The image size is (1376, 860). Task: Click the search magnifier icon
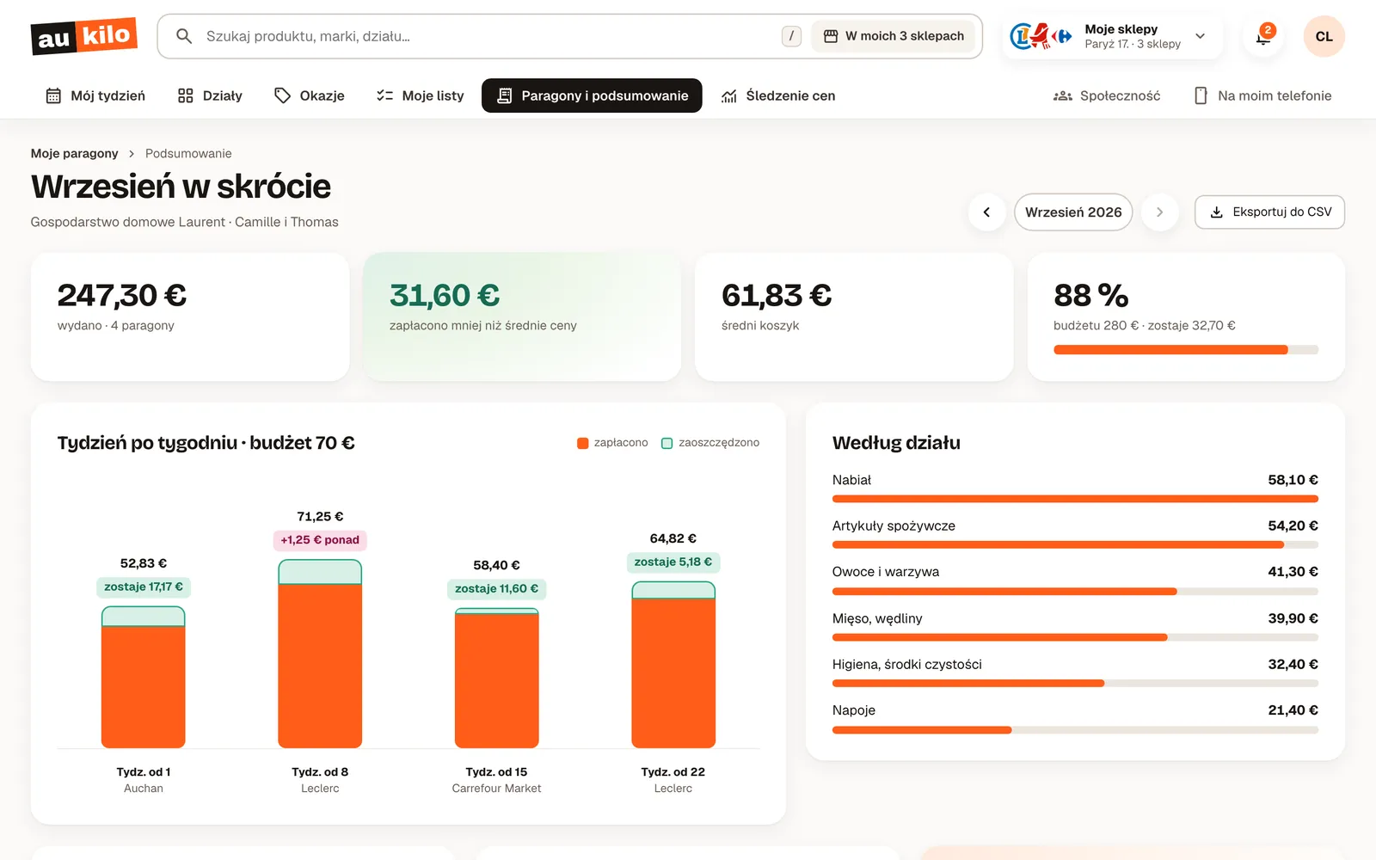point(183,36)
